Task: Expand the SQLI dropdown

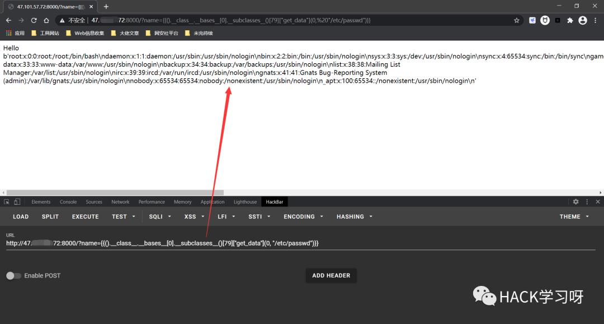Action: click(160, 217)
